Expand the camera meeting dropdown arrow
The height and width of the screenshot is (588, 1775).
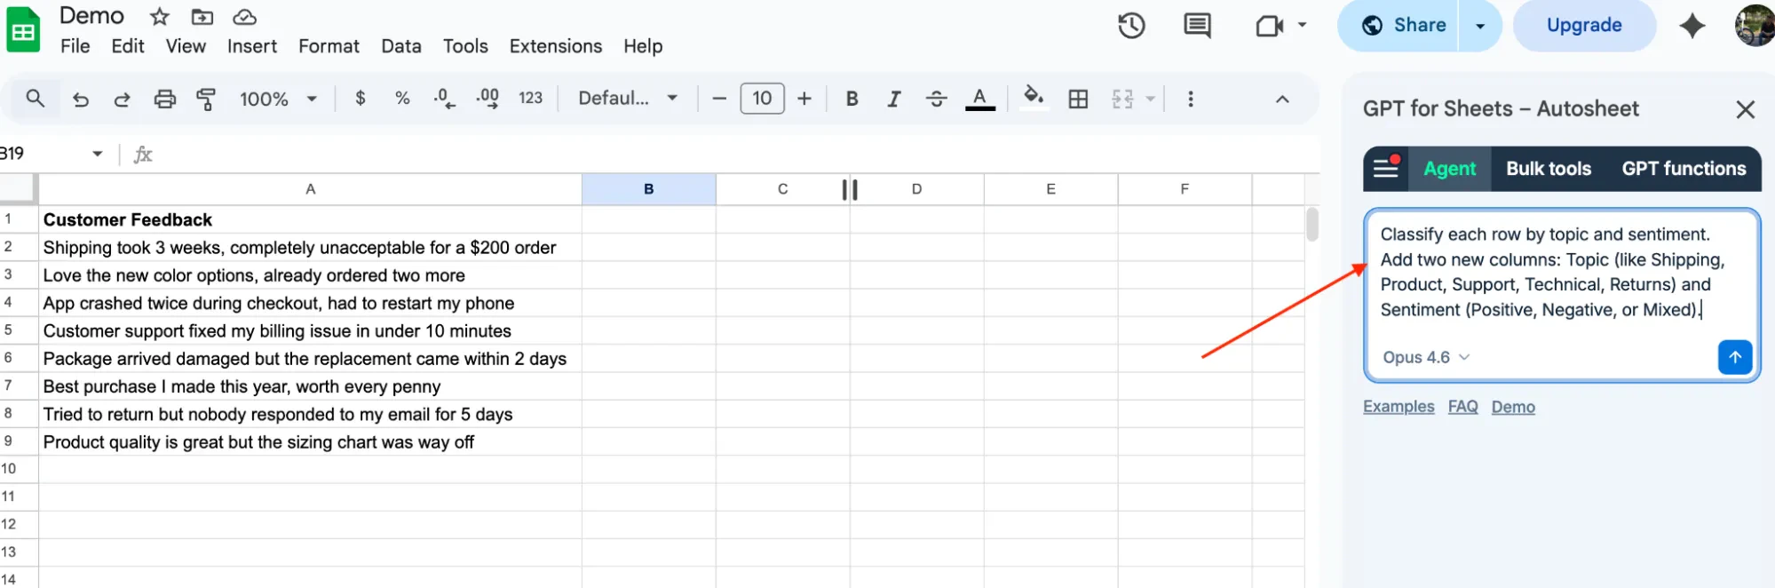click(1303, 25)
